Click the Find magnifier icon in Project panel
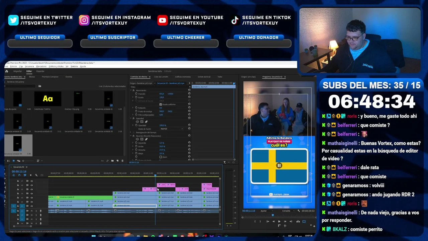Screen dimensions: 428x241 point(107,161)
